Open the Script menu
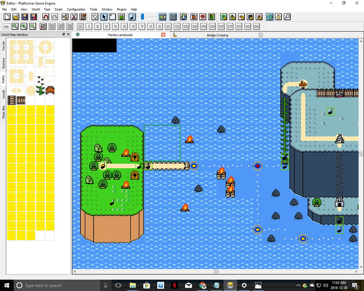364x291 pixels. tap(59, 9)
